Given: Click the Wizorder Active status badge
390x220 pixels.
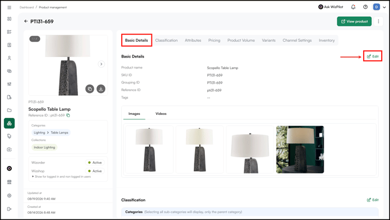Looking at the screenshot, I should pyautogui.click(x=95, y=163).
